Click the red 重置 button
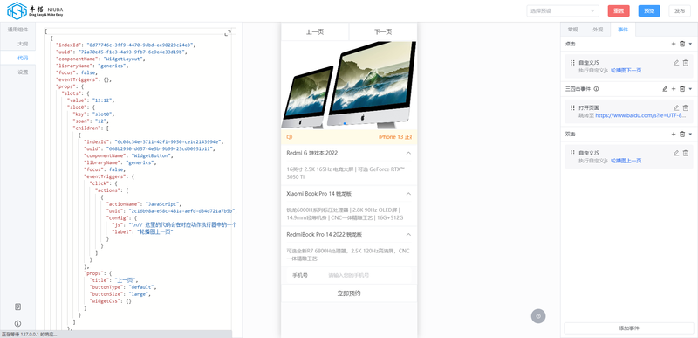 click(x=619, y=11)
